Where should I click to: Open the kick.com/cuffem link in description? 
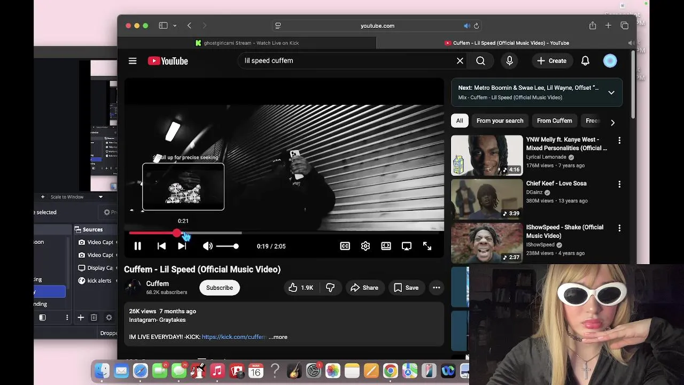click(x=234, y=337)
